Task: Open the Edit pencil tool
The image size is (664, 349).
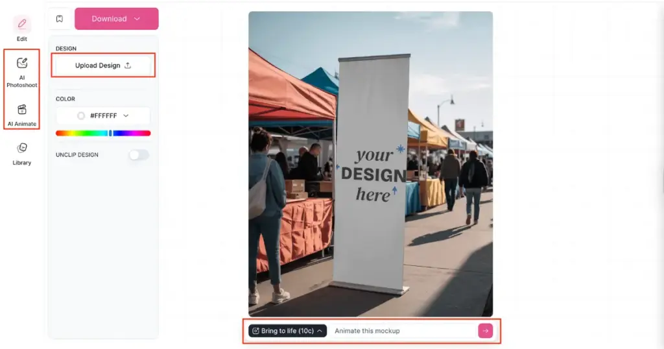Action: pyautogui.click(x=22, y=24)
